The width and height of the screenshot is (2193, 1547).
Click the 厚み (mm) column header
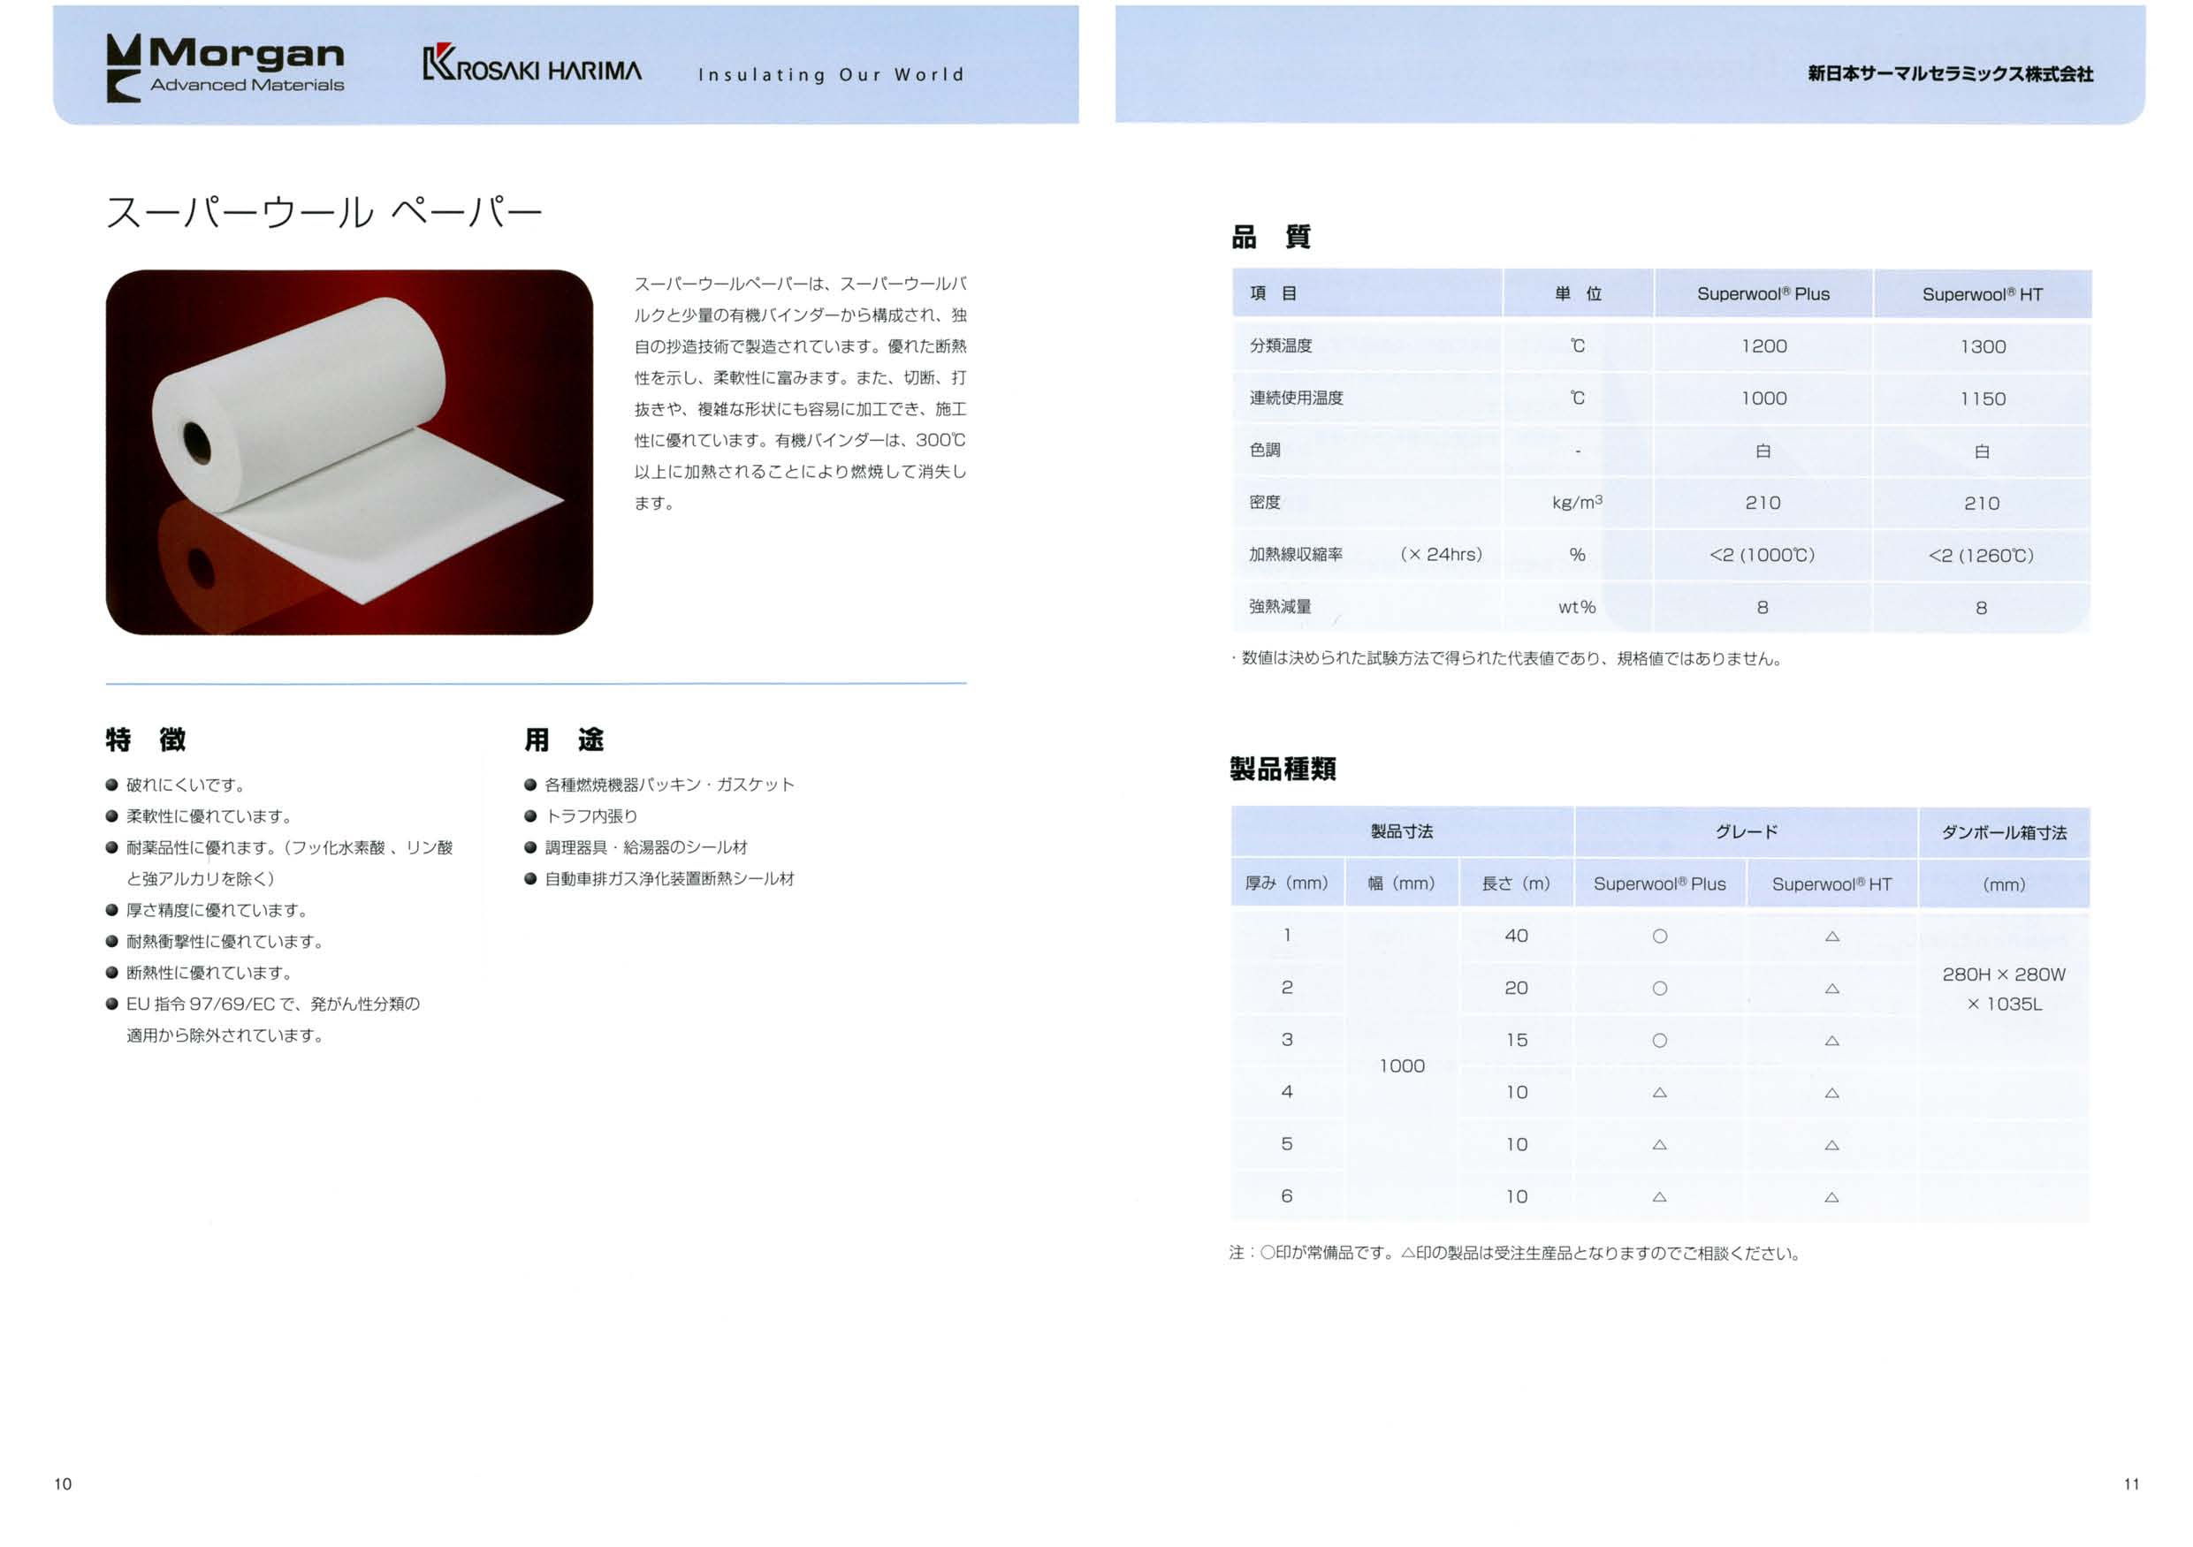point(1287,884)
